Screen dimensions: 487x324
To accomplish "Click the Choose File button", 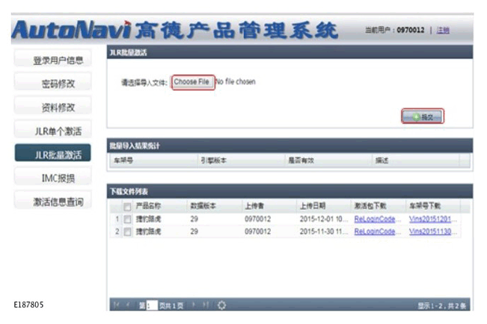I will [193, 82].
